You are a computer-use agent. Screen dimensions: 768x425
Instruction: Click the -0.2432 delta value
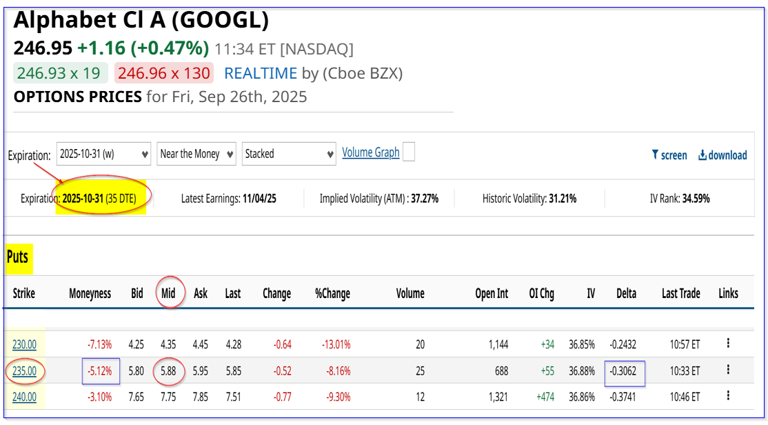coord(623,344)
